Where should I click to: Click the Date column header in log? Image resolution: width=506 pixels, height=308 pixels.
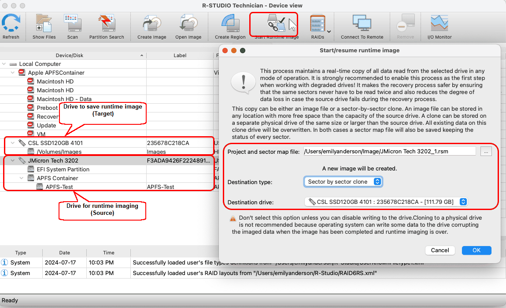coord(65,253)
